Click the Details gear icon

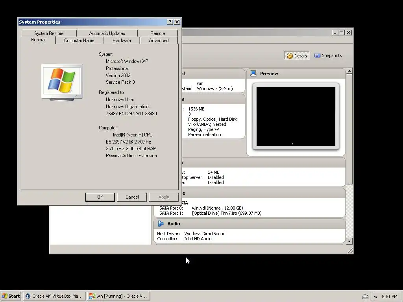pos(290,56)
